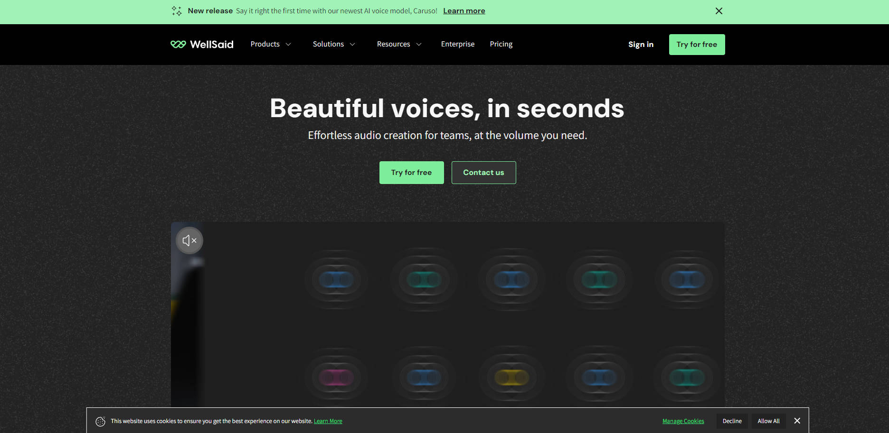Decline cookies in the consent bar
This screenshot has height=433, width=889.
coord(732,421)
